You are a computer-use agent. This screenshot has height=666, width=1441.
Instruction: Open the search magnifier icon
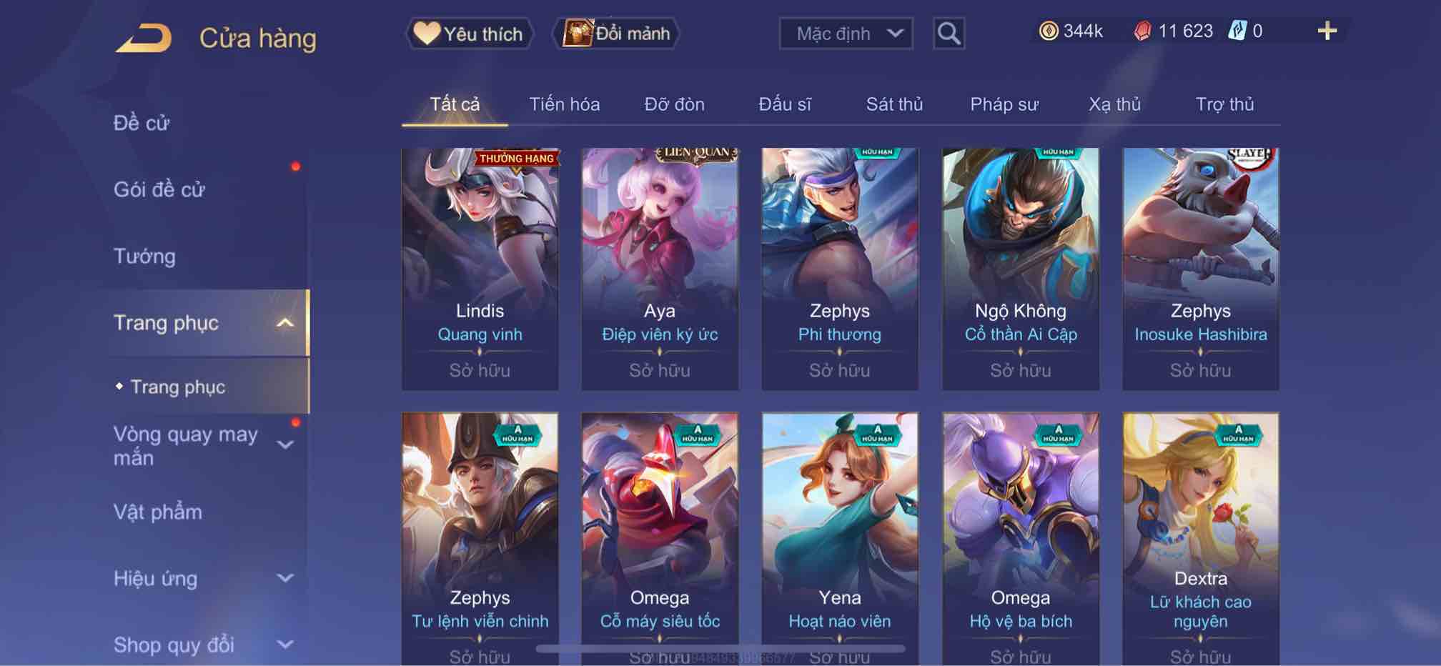click(x=949, y=33)
